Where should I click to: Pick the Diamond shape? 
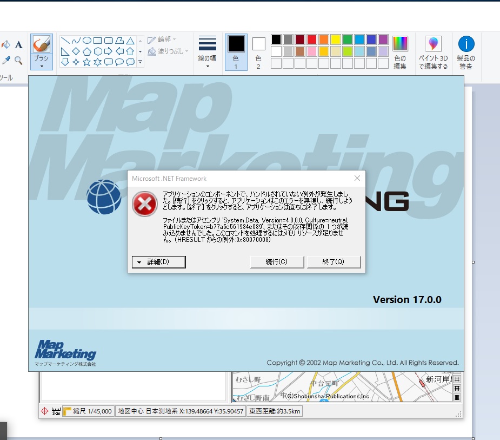click(76, 51)
